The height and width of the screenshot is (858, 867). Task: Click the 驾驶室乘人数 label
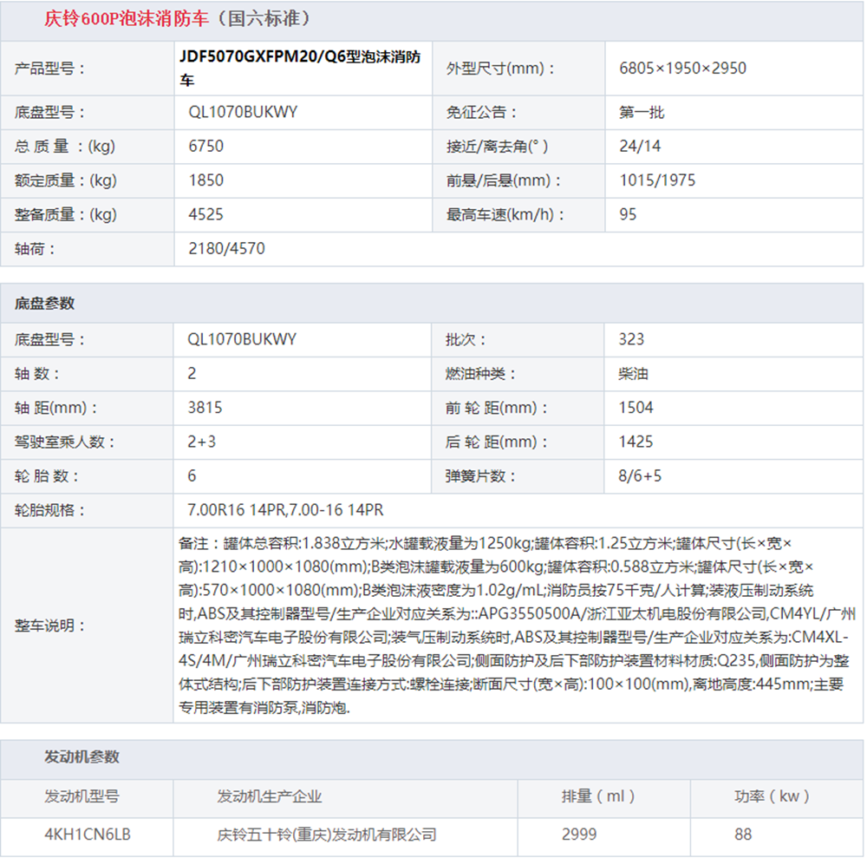(65, 442)
